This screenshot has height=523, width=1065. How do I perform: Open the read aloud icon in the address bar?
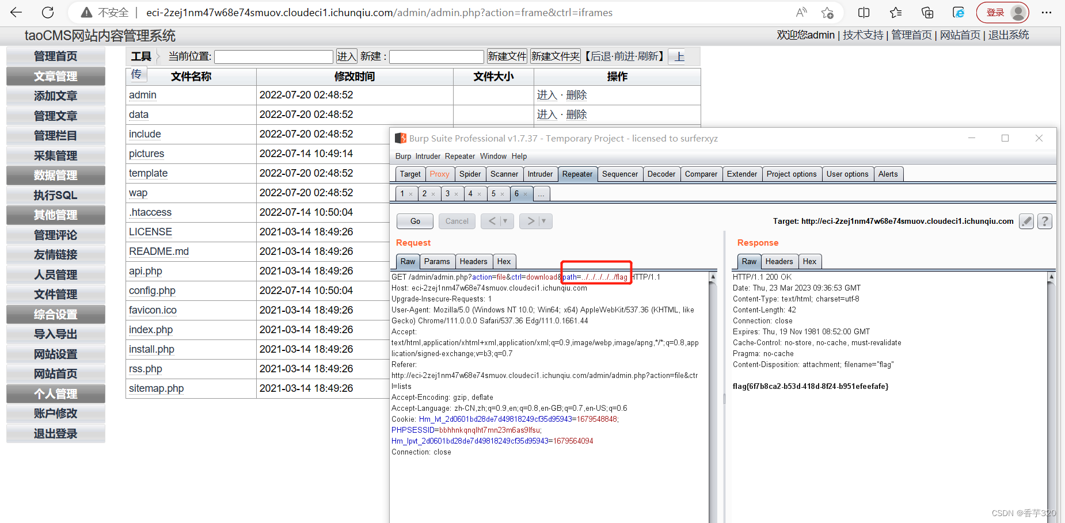[x=801, y=12]
